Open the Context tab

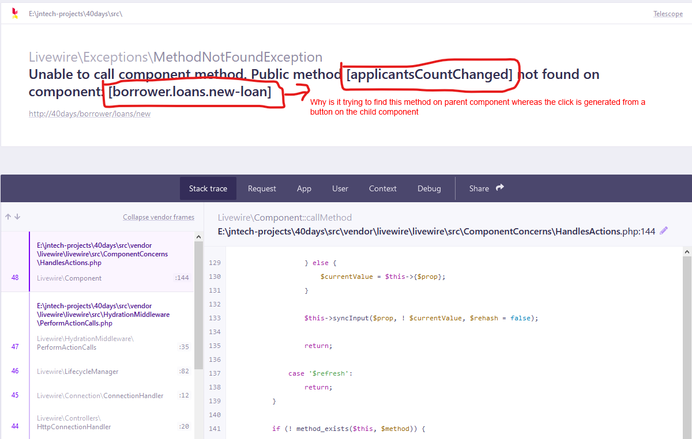pyautogui.click(x=383, y=188)
